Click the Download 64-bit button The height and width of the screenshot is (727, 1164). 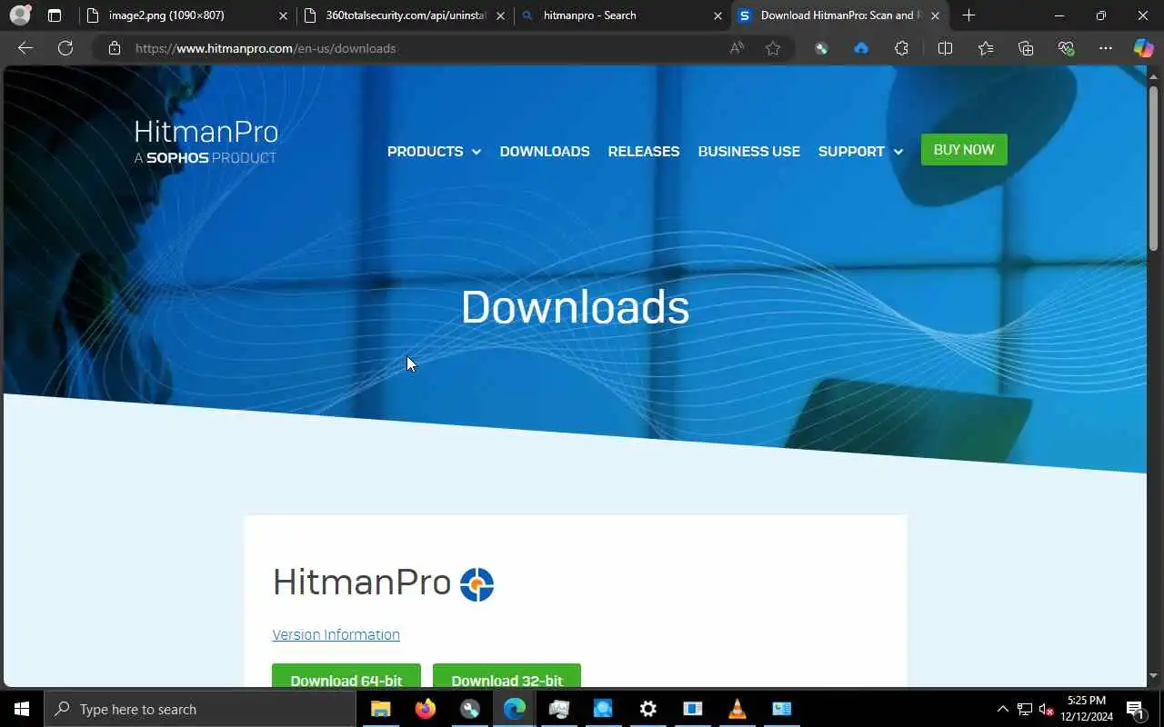346,676
